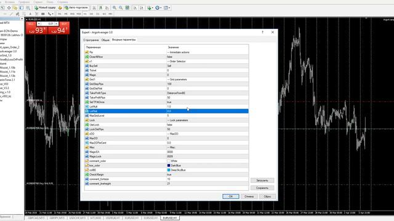Click the box_color DarkBlue swatch
Viewport: 394px width, 221px height.
coord(169,165)
